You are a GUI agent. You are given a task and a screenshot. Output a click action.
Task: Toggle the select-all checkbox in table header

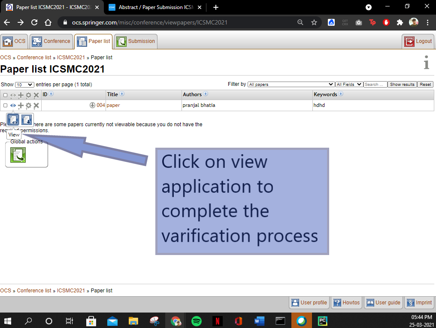(x=6, y=95)
